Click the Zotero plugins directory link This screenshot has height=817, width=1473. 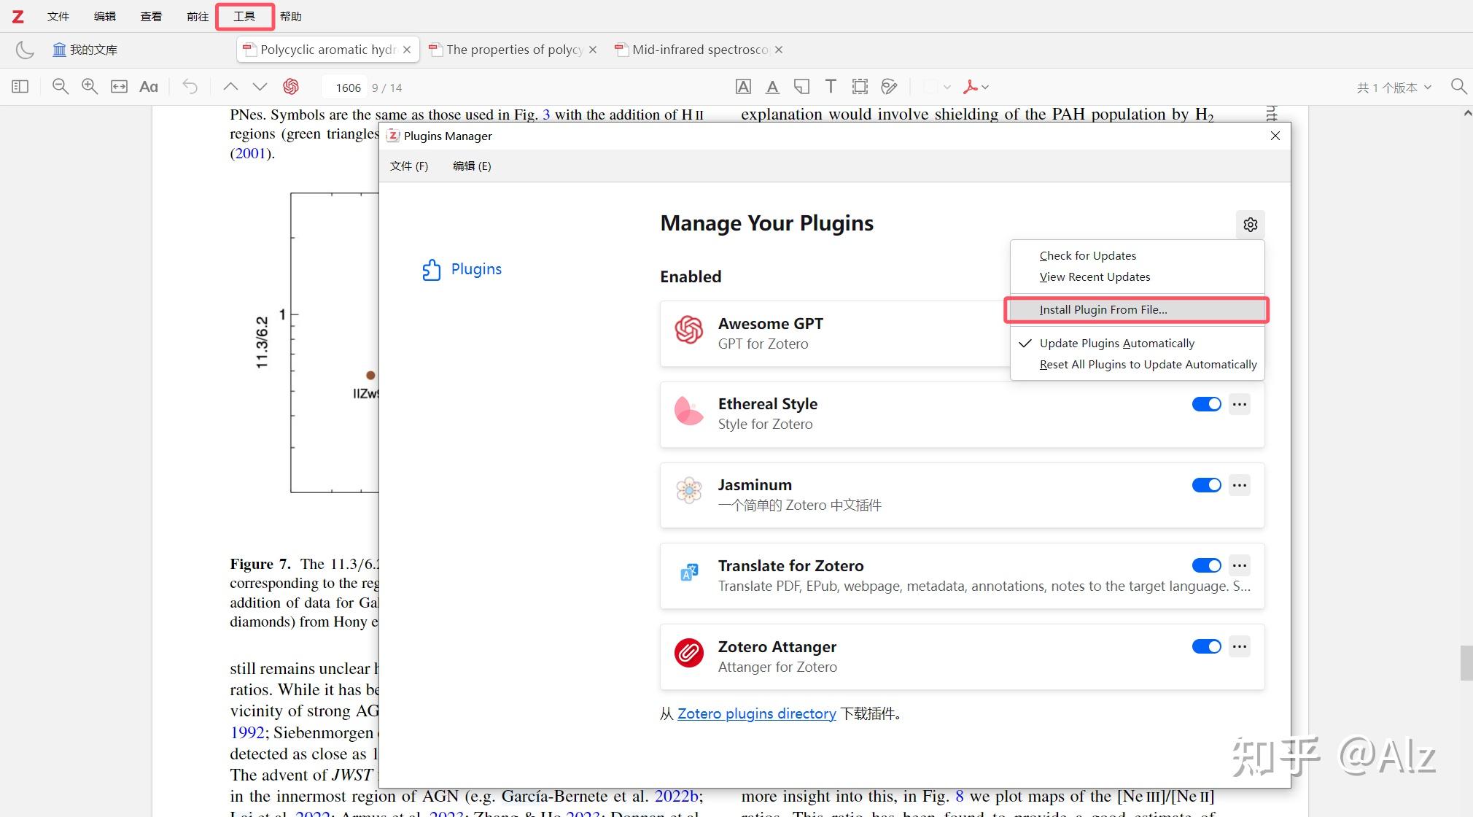click(756, 713)
